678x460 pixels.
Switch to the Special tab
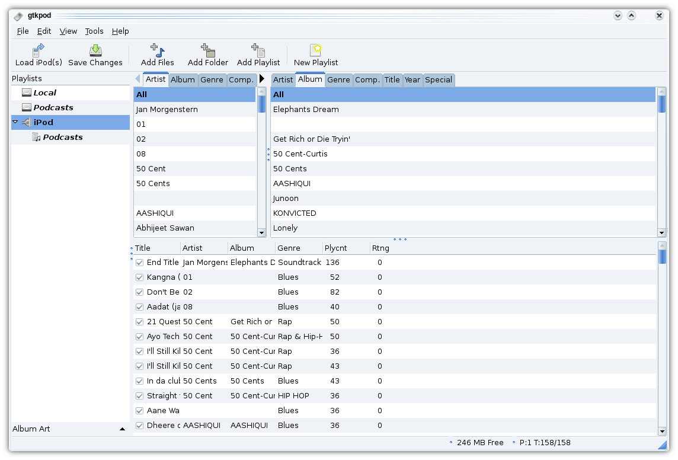[x=439, y=80]
